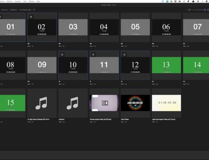
Task: Click the Multicam breadcrumb folder
Action: tap(14, 10)
